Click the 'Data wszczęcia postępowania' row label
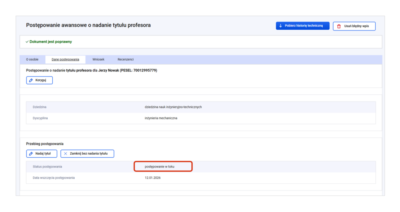400x212 pixels. pyautogui.click(x=54, y=178)
